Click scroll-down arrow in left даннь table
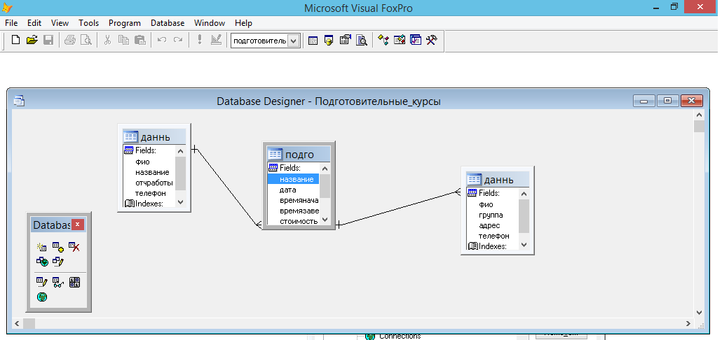 (x=181, y=201)
